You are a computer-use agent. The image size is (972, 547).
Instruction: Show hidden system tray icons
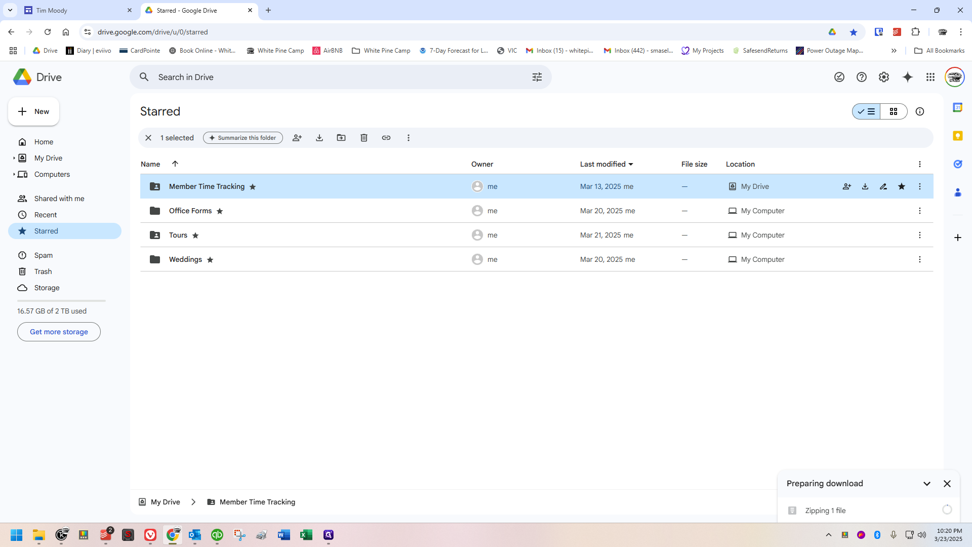tap(829, 535)
